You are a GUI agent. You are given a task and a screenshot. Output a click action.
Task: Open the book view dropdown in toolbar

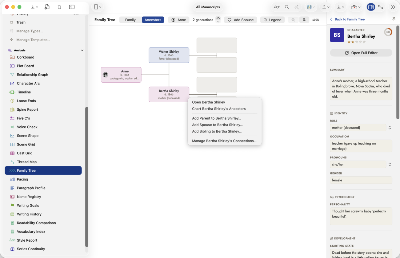[x=98, y=7]
